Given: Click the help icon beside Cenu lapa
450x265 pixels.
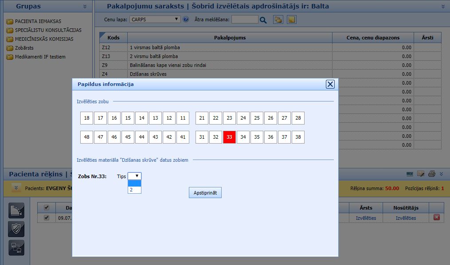Looking at the screenshot, I should tap(186, 19).
